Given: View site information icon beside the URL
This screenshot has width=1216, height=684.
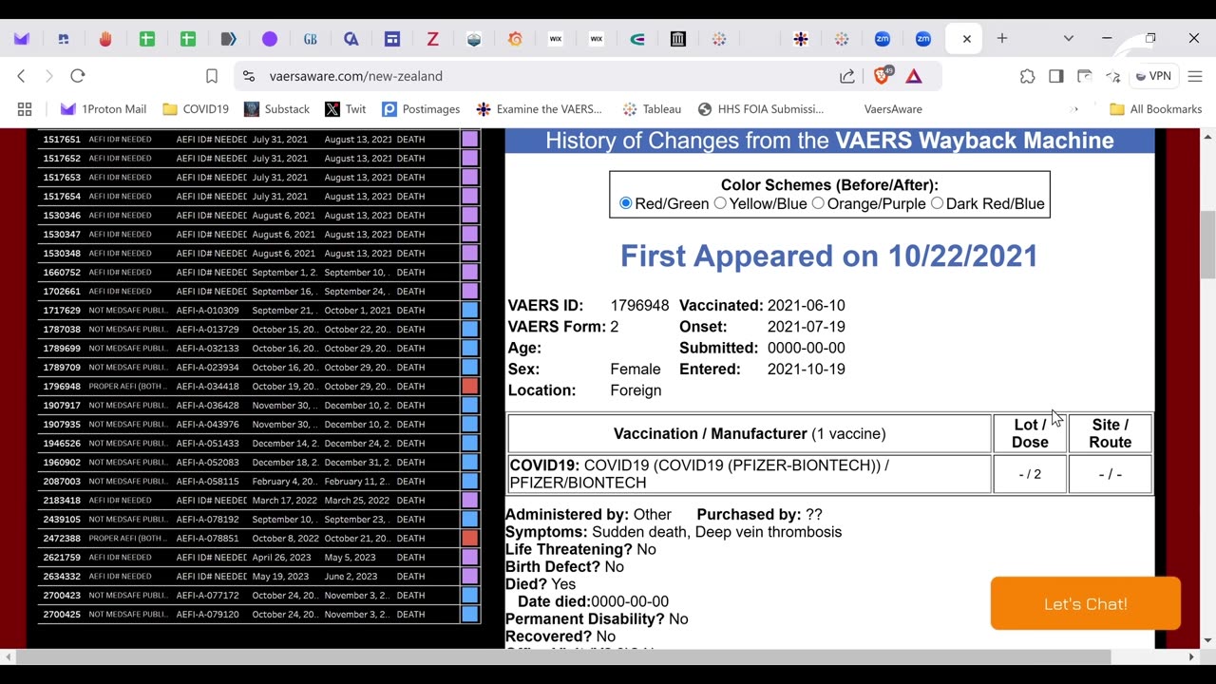Looking at the screenshot, I should [249, 76].
